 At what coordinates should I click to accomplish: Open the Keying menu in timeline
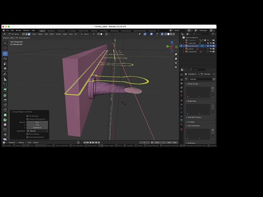pyautogui.click(x=22, y=142)
